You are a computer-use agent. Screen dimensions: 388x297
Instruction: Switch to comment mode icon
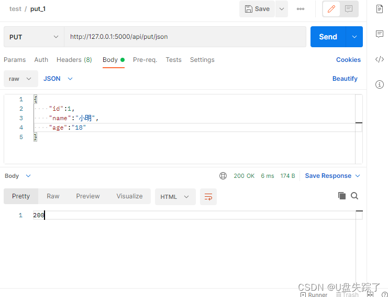(349, 9)
